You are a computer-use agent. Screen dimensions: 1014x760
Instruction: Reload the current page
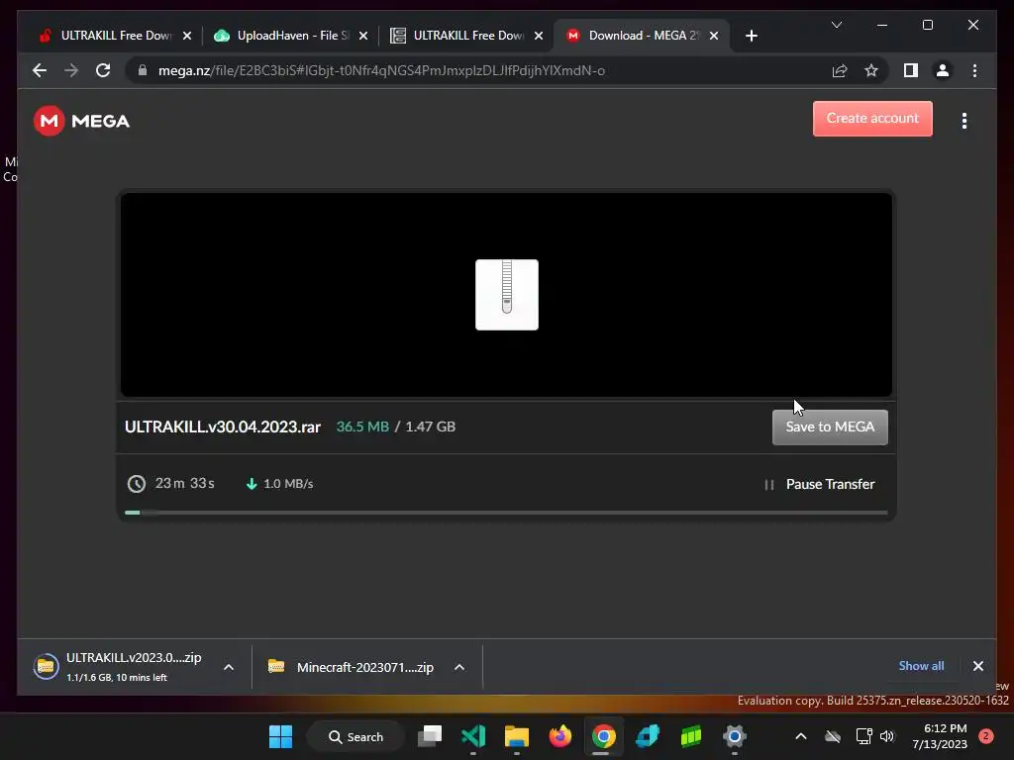tap(103, 70)
